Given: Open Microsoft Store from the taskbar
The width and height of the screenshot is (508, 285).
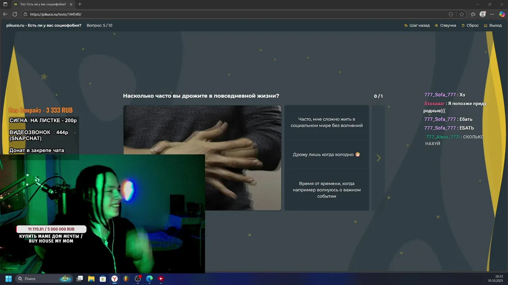Looking at the screenshot, I should (103, 279).
